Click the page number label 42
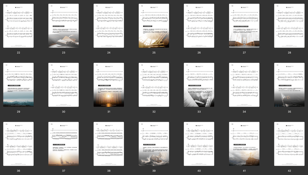The width and height of the screenshot is (308, 175). [290, 171]
